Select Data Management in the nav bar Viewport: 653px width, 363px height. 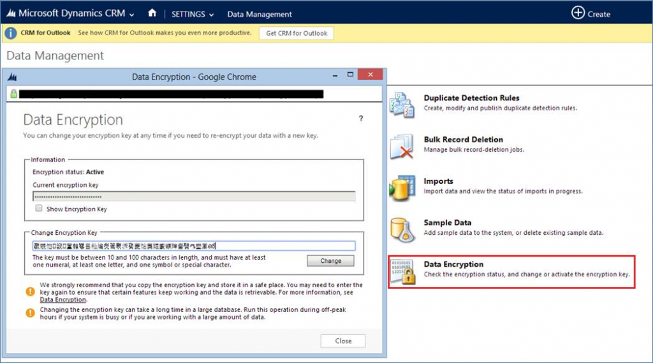260,14
